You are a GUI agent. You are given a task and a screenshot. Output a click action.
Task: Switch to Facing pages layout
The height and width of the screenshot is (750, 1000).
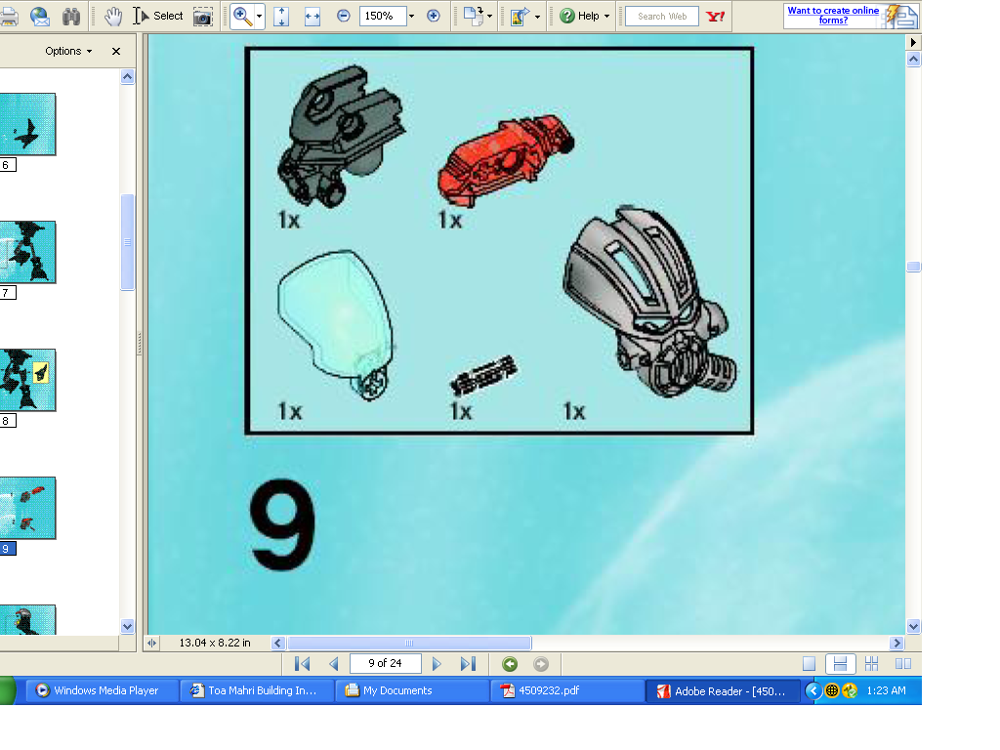(x=902, y=664)
